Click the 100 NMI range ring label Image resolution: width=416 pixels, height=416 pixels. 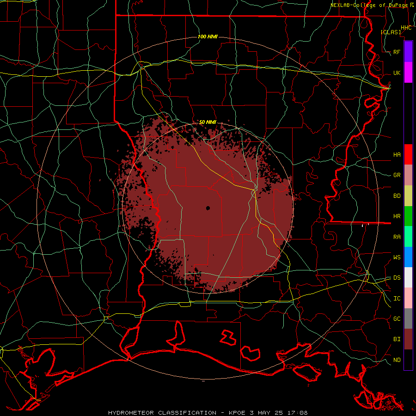click(x=208, y=37)
